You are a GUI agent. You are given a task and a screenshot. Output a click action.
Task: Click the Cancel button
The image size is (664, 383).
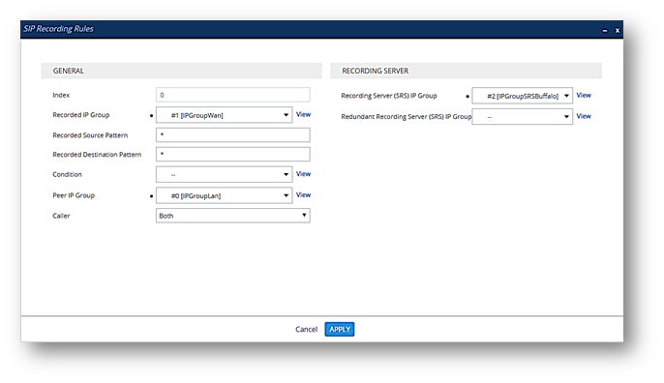[x=306, y=329]
